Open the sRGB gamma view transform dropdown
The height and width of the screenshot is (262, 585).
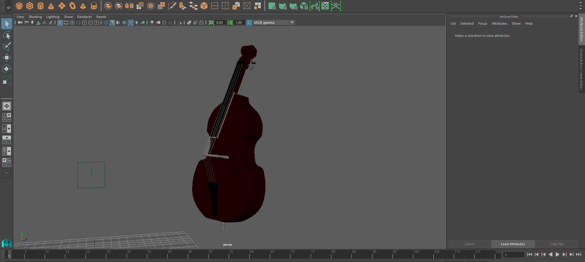pyautogui.click(x=292, y=23)
